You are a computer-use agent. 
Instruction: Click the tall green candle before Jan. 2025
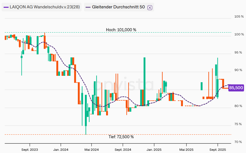[x=145, y=81]
